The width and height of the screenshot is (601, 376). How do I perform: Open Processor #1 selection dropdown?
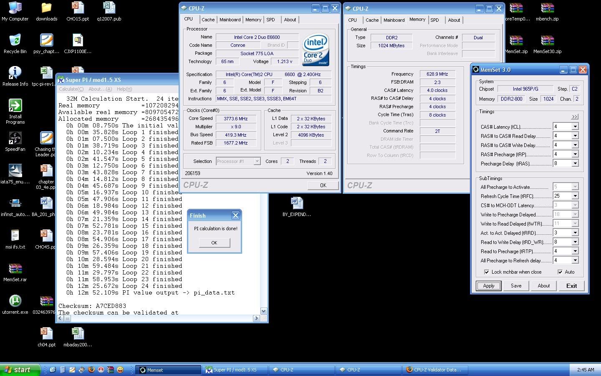click(257, 161)
